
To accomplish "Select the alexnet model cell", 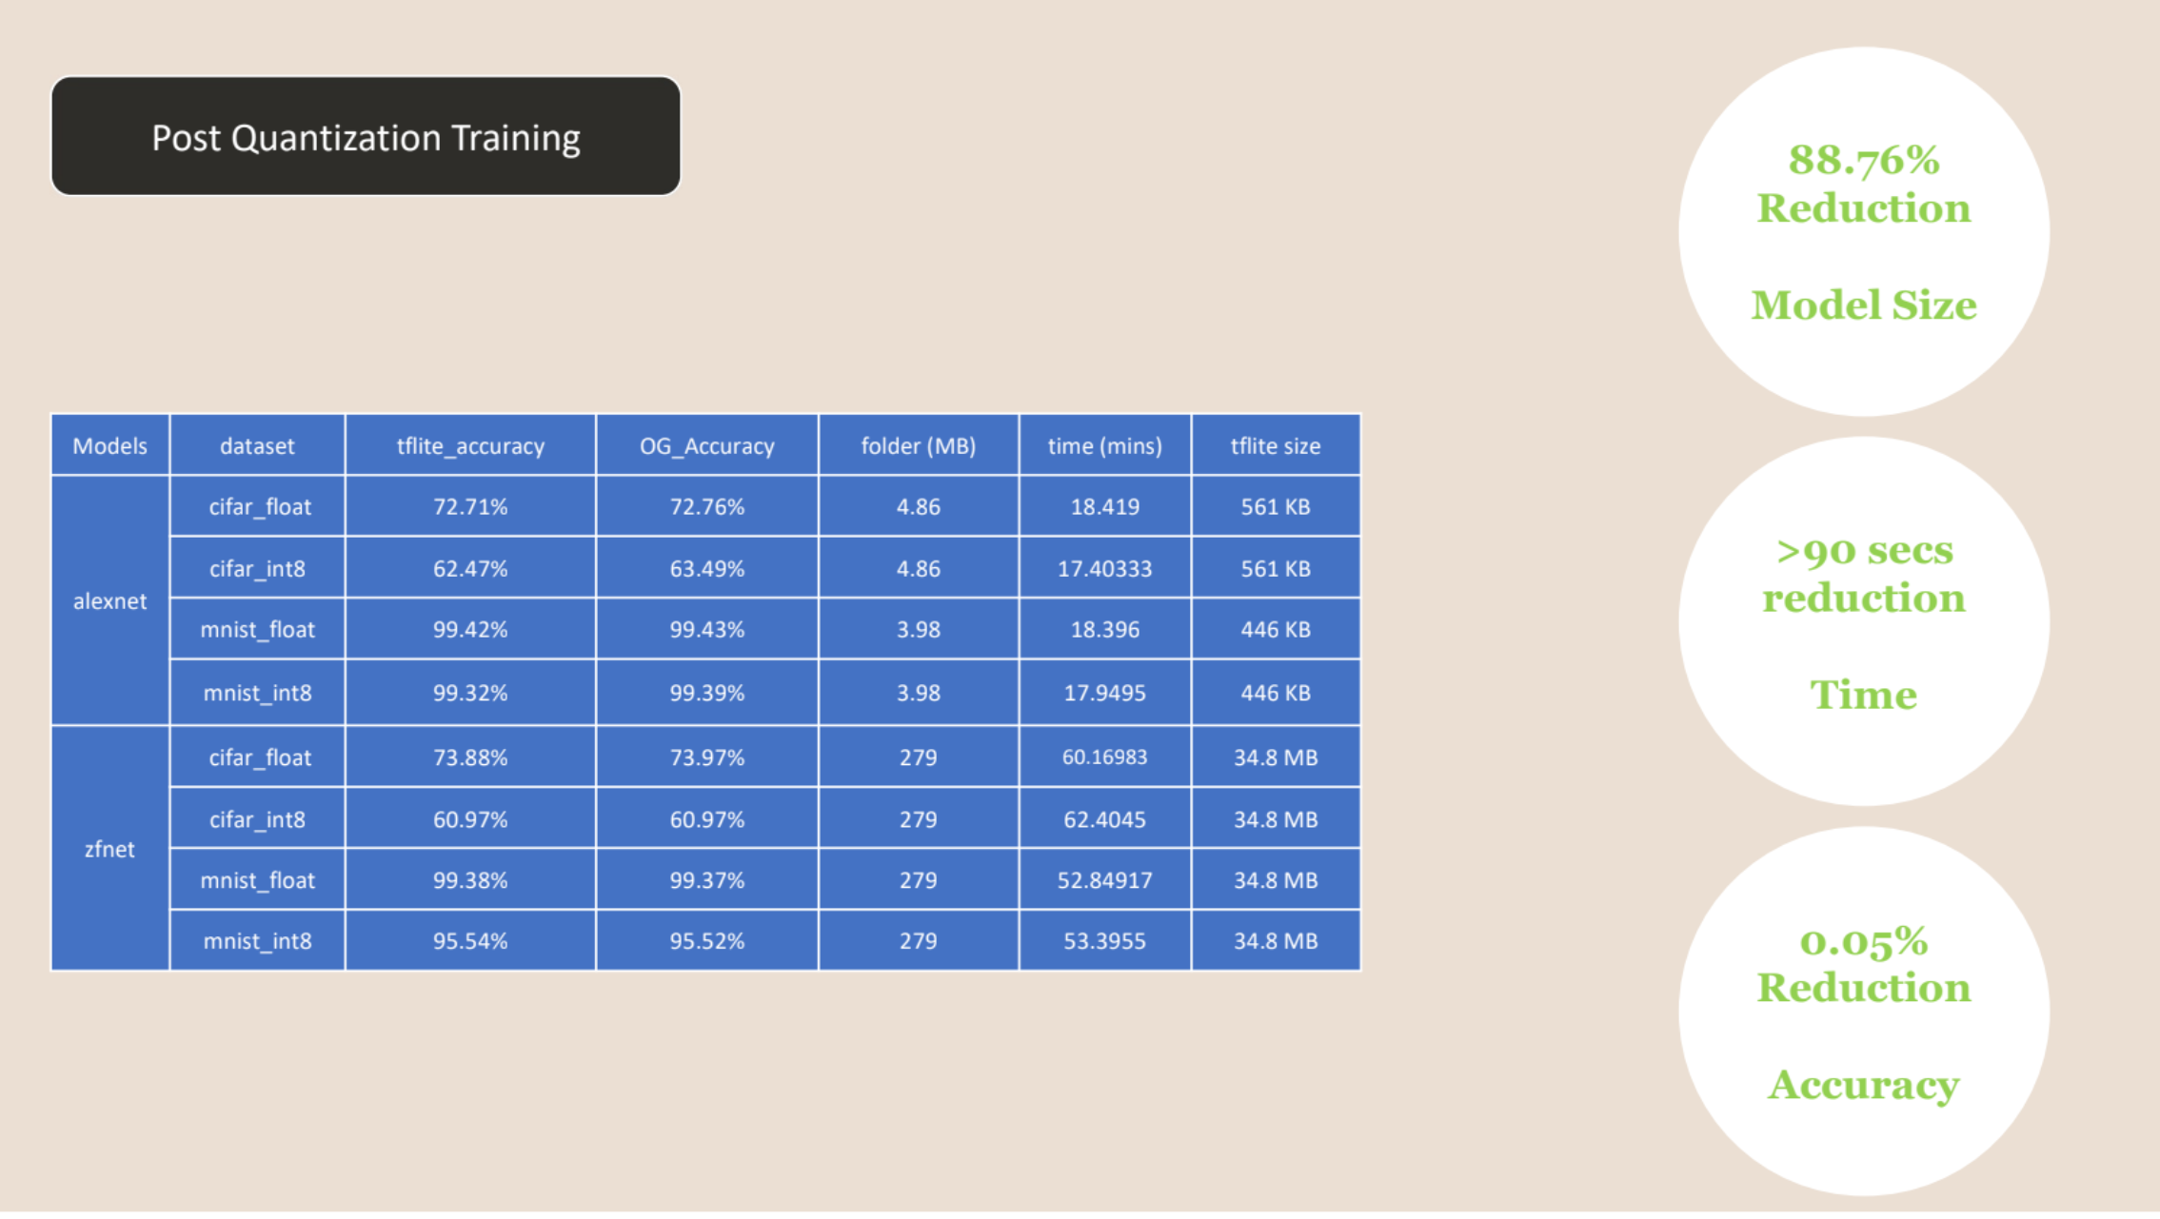I will click(x=109, y=600).
